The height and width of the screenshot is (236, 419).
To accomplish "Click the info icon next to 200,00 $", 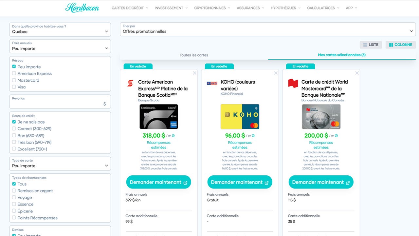I will click(x=336, y=136).
